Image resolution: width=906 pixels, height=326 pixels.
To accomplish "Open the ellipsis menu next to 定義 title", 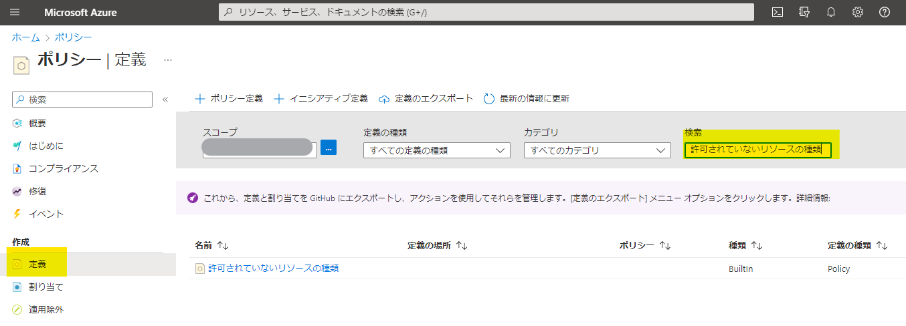I will pyautogui.click(x=168, y=59).
